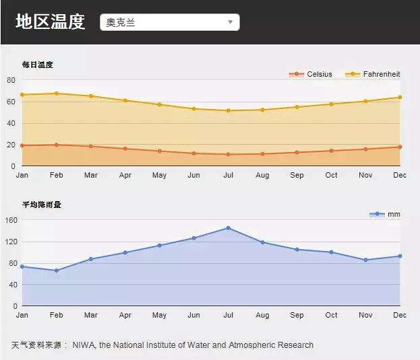Click the Sep label on rainfall chart
420x360 pixels.
pos(297,315)
